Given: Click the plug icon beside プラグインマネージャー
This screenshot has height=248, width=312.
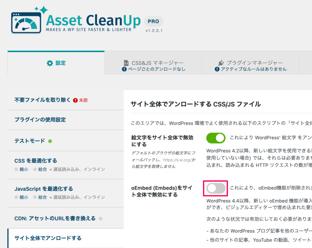Looking at the screenshot, I should (x=221, y=63).
